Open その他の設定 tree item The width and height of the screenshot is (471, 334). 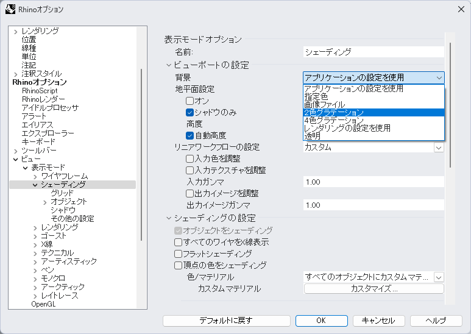(73, 218)
